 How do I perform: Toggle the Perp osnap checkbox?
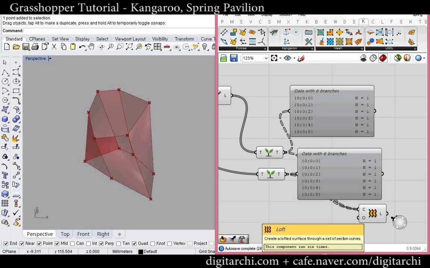pos(101,243)
